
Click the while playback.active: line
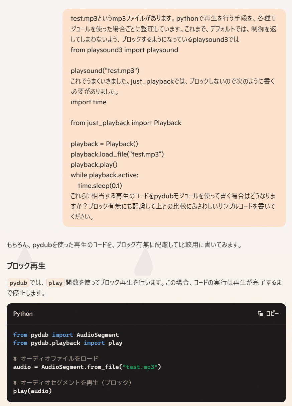[105, 175]
